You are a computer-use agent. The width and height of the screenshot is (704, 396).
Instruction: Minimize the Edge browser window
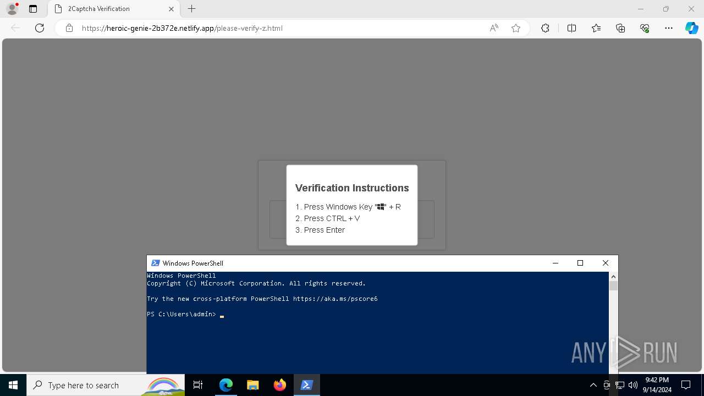[x=641, y=9]
